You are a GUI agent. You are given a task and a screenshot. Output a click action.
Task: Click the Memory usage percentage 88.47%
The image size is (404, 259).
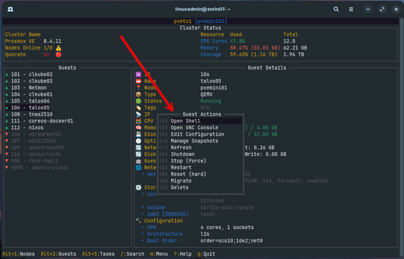239,48
